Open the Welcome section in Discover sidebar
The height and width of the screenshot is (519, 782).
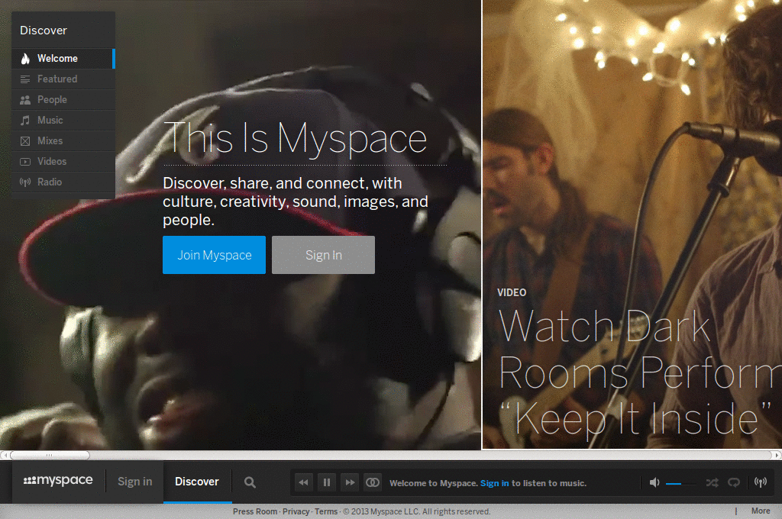(x=63, y=58)
